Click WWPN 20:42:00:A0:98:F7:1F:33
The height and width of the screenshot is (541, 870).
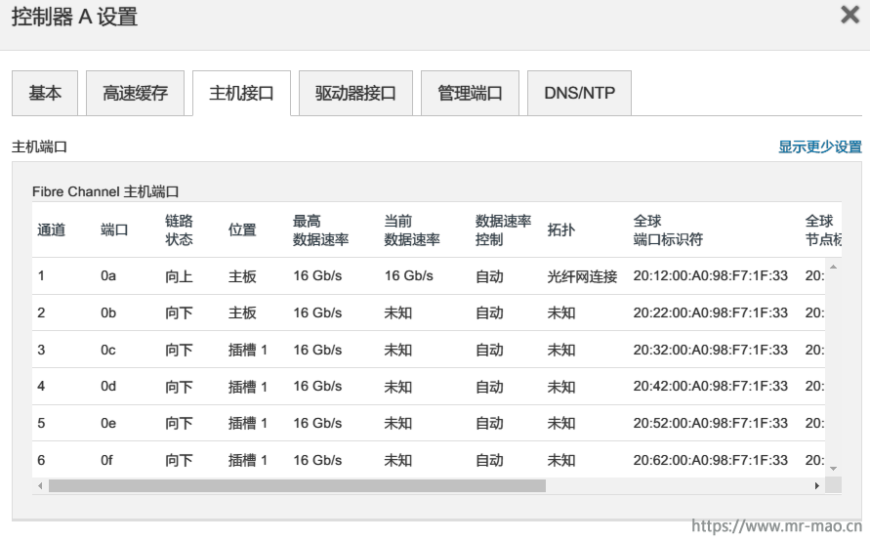[710, 386]
